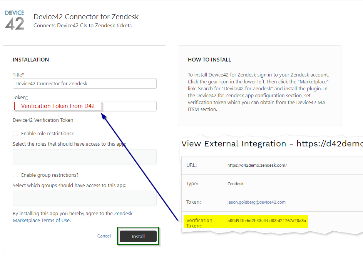Click the Zendesk type value
Screen dimensions: 363x259
tap(236, 184)
